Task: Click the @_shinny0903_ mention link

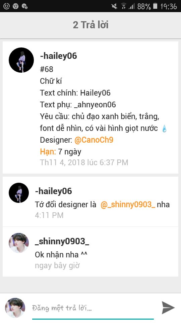Action: pyautogui.click(x=128, y=205)
